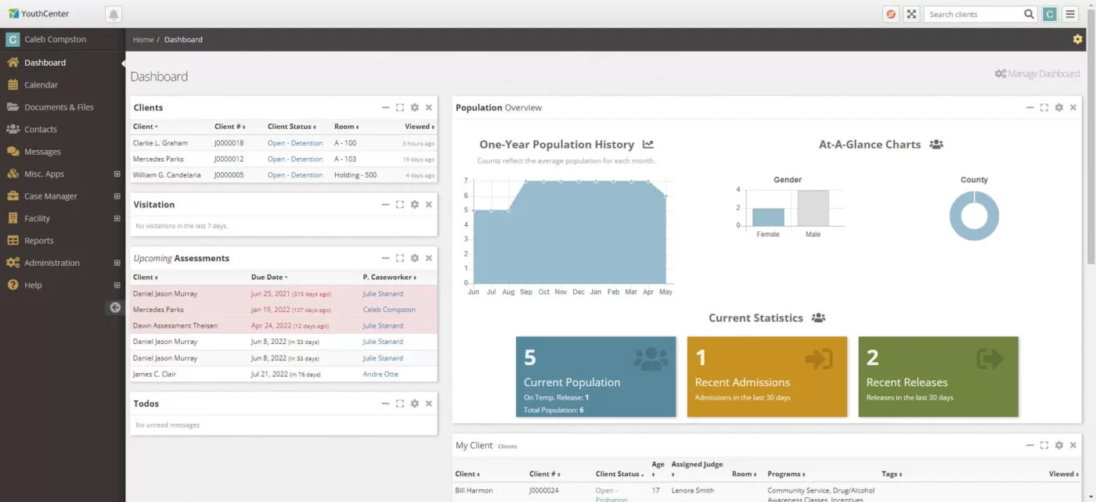The width and height of the screenshot is (1096, 502).
Task: Remove the Todos widget with X
Action: [x=429, y=403]
